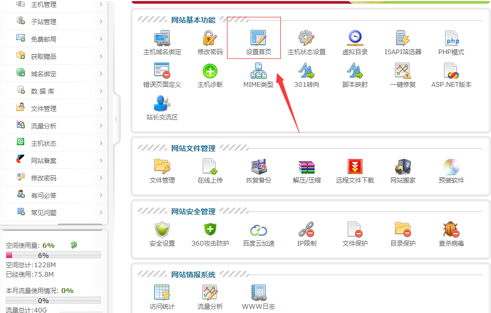Click 空间总计:1228M text

[31, 265]
